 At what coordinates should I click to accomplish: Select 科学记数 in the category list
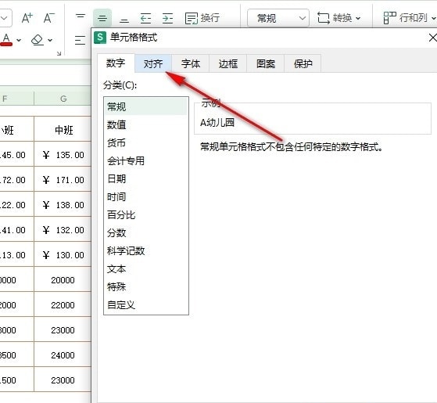coord(146,250)
